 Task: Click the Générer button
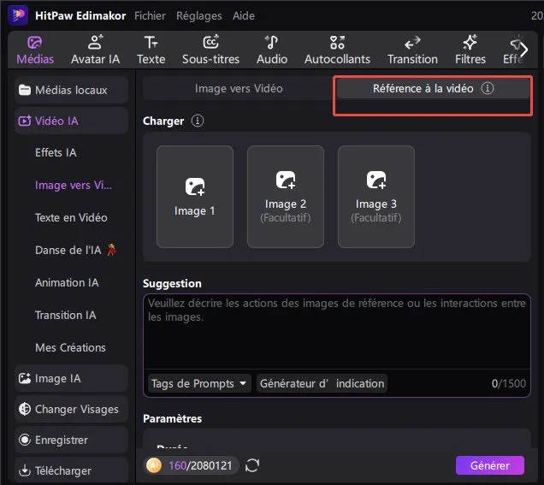(489, 465)
